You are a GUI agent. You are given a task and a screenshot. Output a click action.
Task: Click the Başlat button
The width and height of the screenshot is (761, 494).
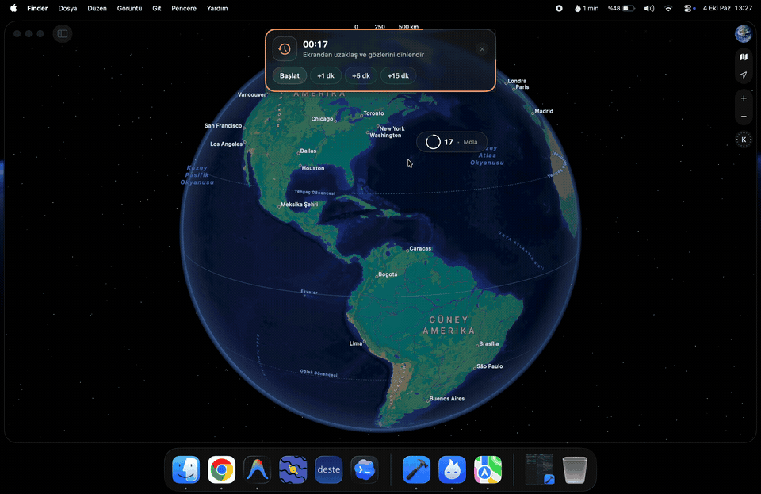tap(290, 75)
